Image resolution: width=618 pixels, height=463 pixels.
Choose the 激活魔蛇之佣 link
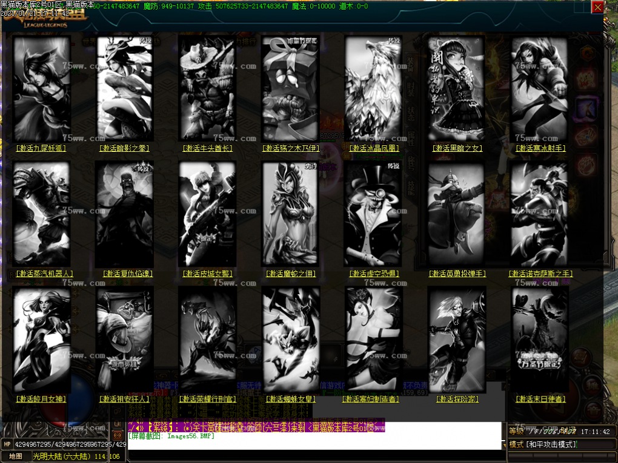point(291,273)
